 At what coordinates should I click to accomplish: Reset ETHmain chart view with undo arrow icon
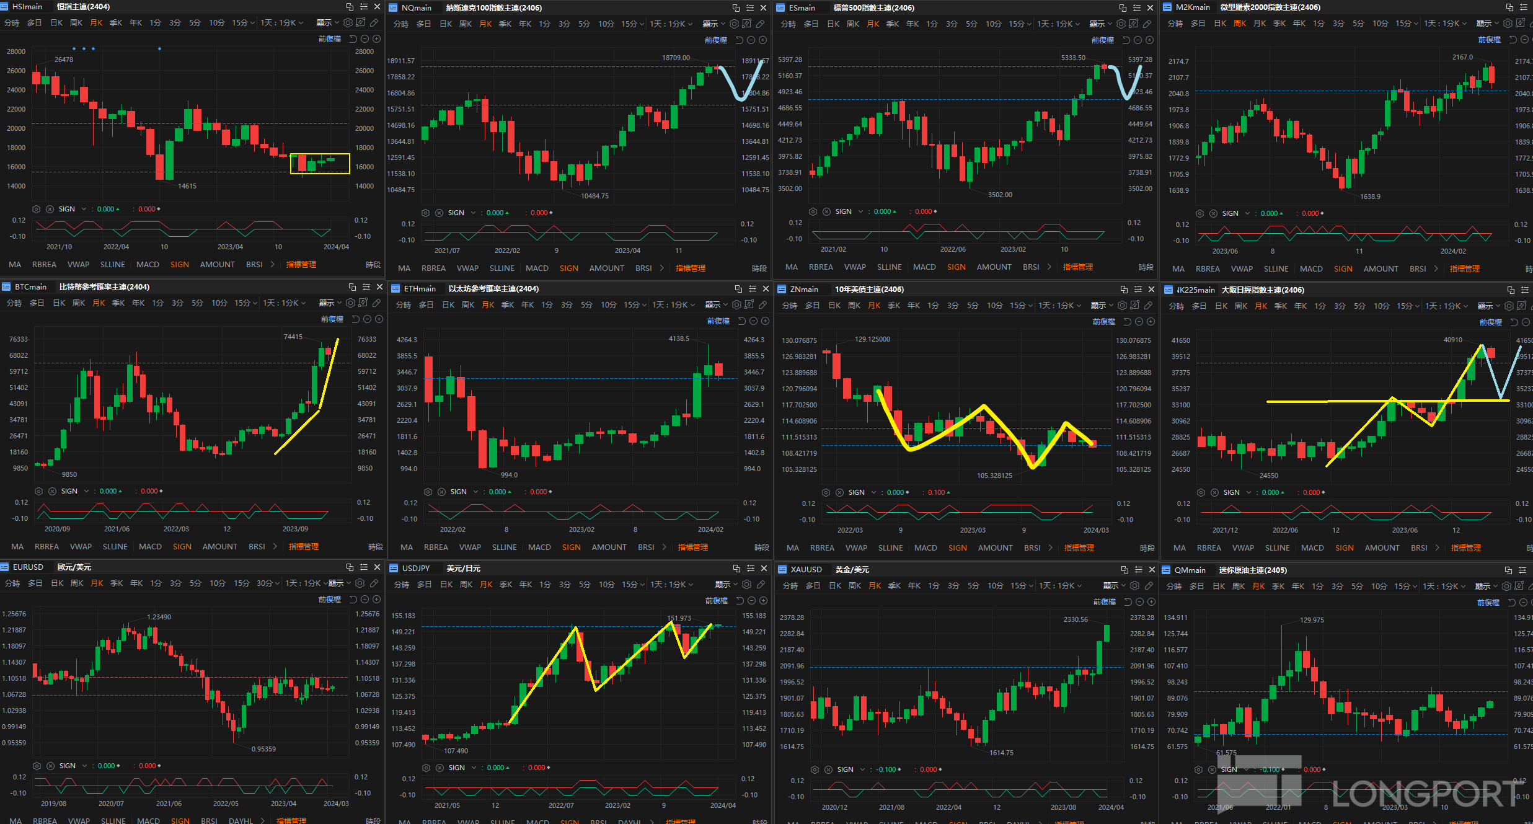[741, 321]
